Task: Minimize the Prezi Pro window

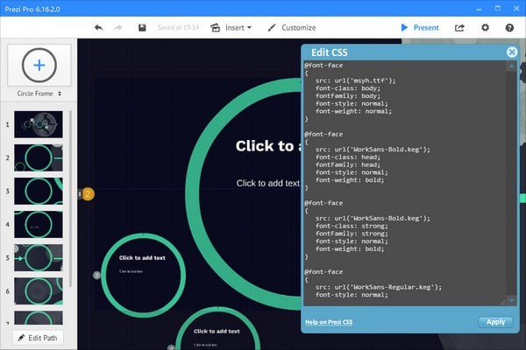Action: point(479,9)
